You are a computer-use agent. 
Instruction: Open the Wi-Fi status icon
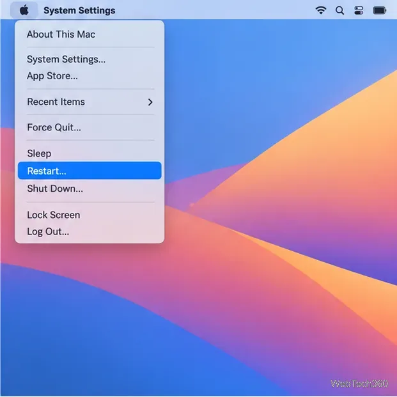(321, 10)
